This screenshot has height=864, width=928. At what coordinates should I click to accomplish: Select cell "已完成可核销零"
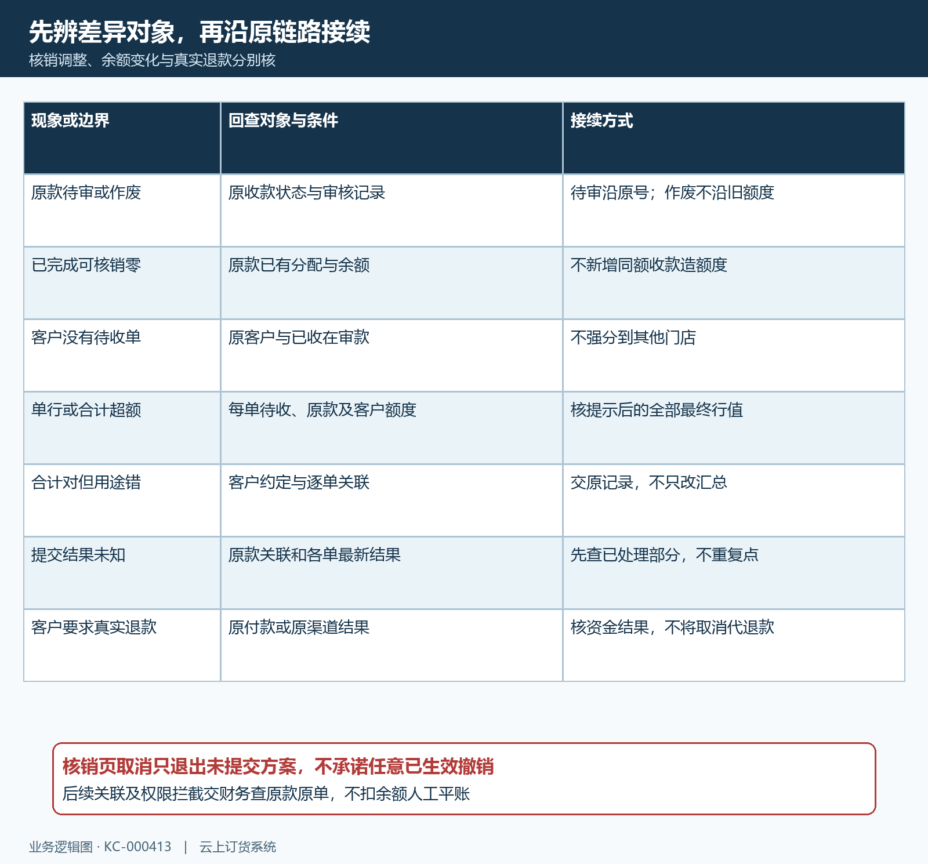point(122,283)
